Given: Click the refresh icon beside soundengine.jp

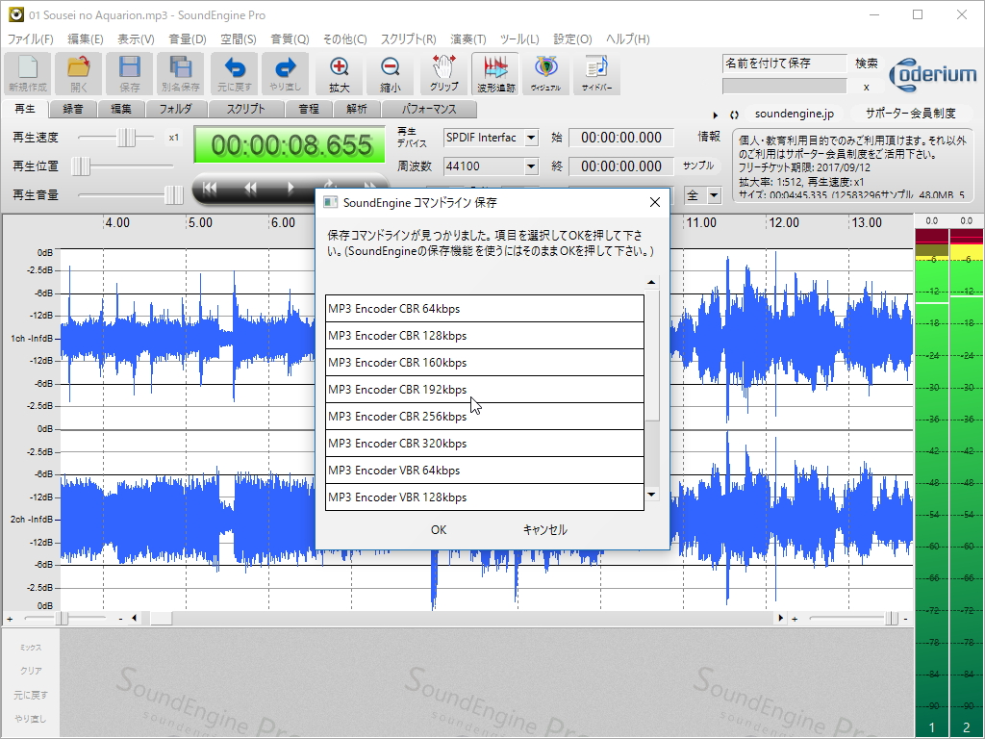Looking at the screenshot, I should tap(734, 115).
